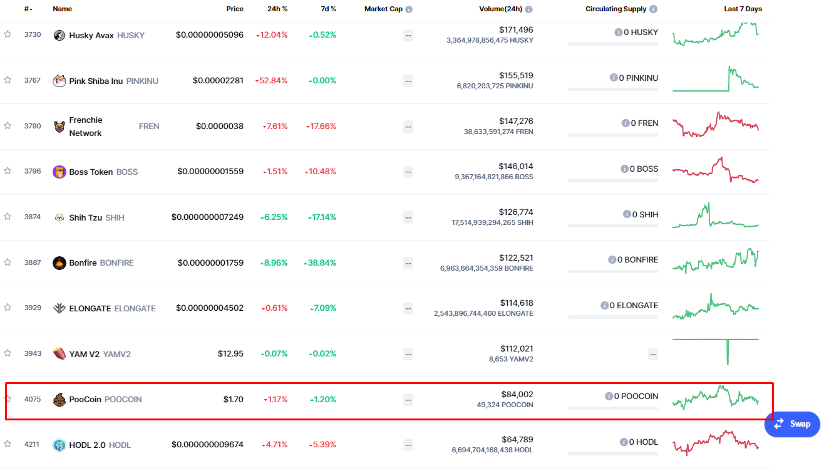The width and height of the screenshot is (824, 468).
Task: Go to Frenchie Network coin page
Action: tap(86, 126)
